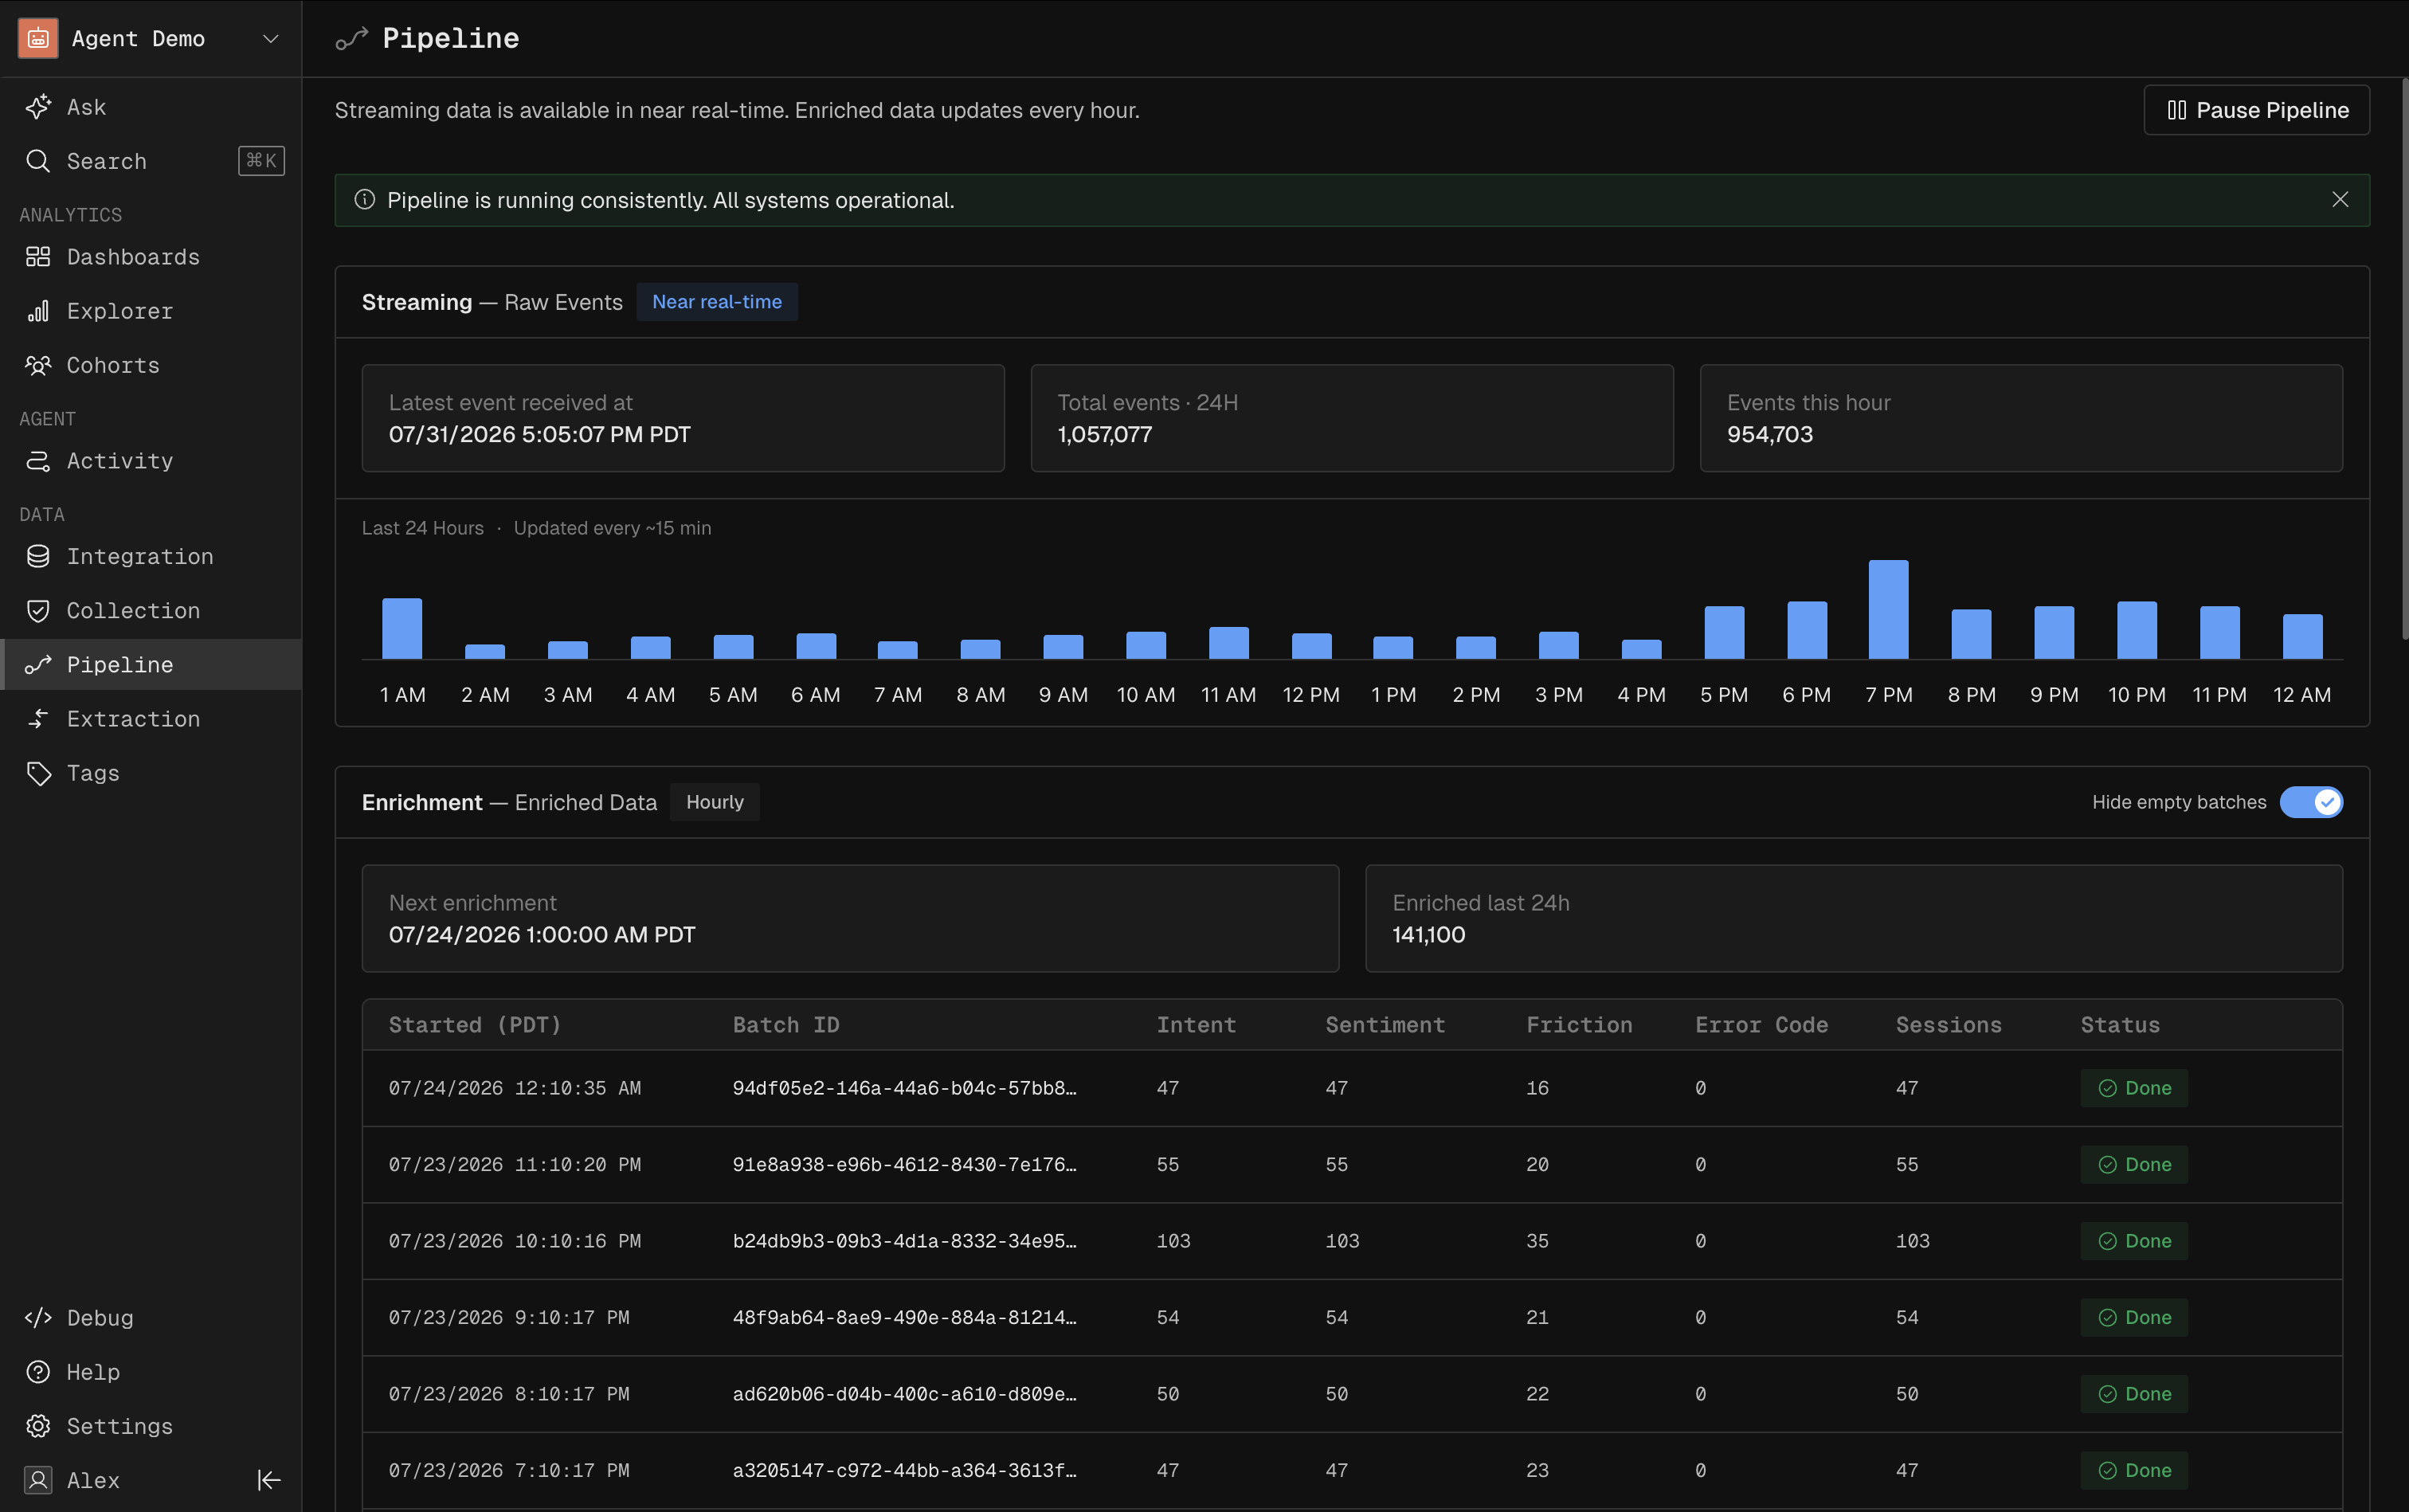The width and height of the screenshot is (2409, 1512).
Task: Click the Sessions column header
Action: coord(1949,1025)
